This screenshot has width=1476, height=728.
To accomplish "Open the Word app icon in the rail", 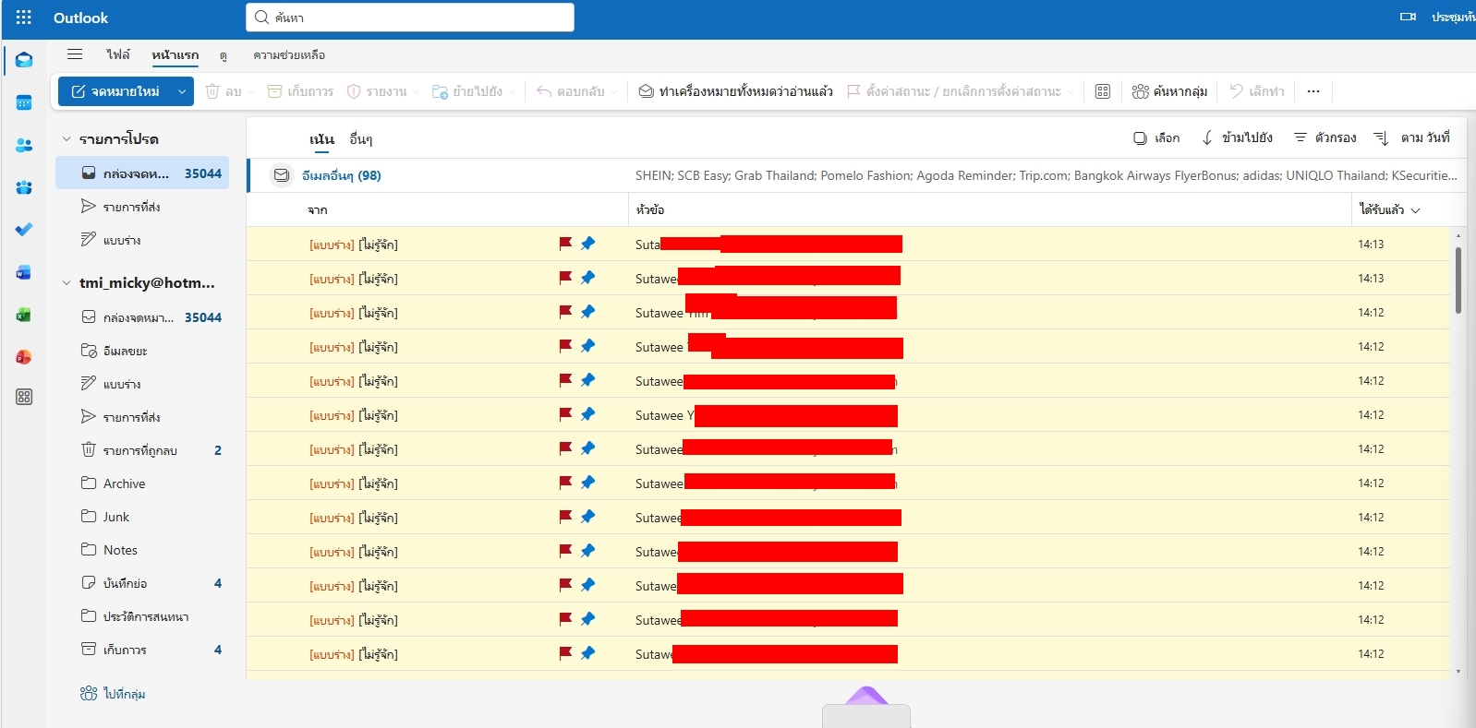I will 24,272.
